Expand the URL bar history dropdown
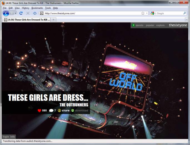190x145 pixels. click(147, 13)
